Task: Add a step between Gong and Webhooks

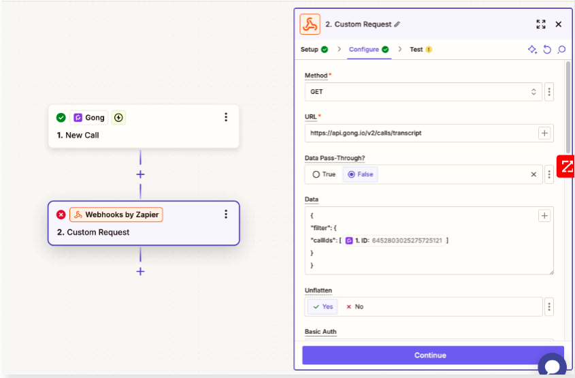Action: point(140,174)
